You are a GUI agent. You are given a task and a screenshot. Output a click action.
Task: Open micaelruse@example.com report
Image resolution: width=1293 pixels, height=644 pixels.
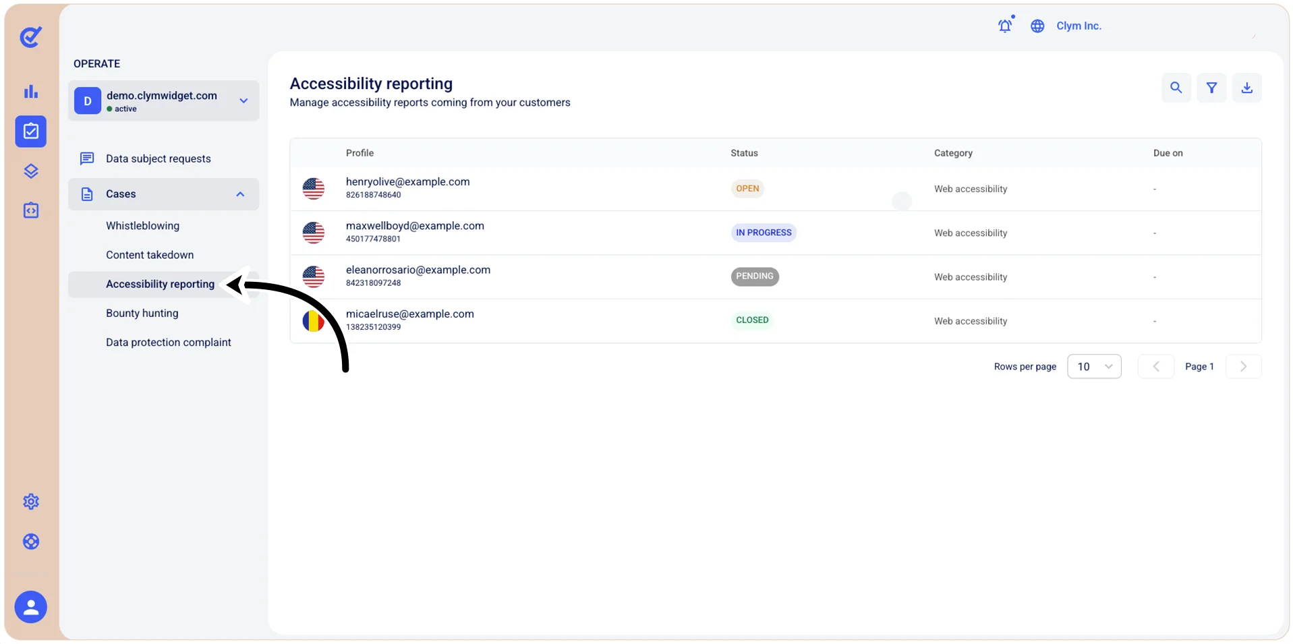tap(410, 314)
